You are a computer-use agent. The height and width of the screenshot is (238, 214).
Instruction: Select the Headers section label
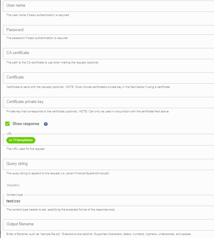13,185
